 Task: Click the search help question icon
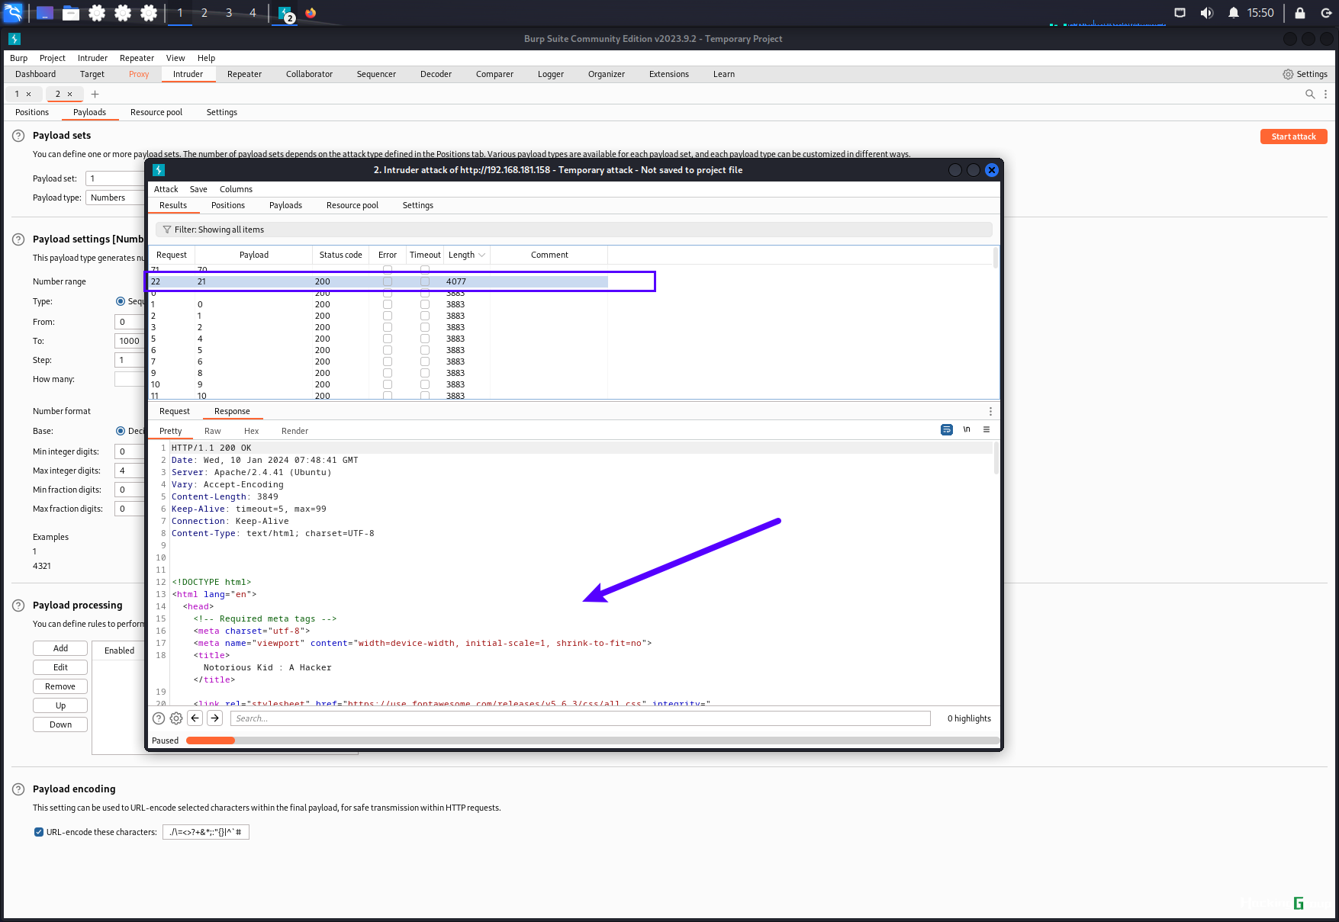159,718
